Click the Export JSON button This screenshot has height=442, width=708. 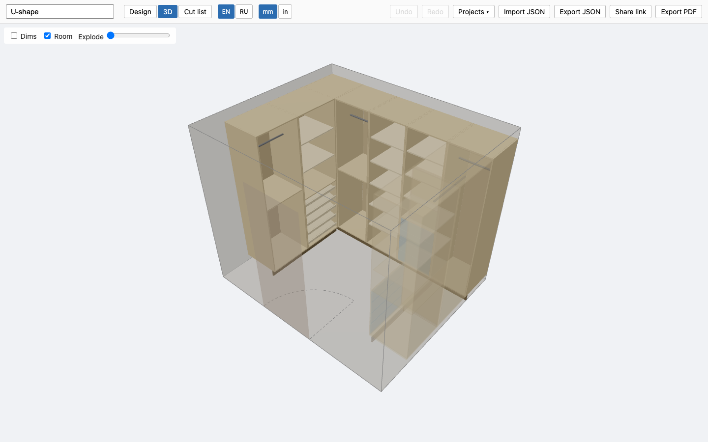tap(580, 12)
